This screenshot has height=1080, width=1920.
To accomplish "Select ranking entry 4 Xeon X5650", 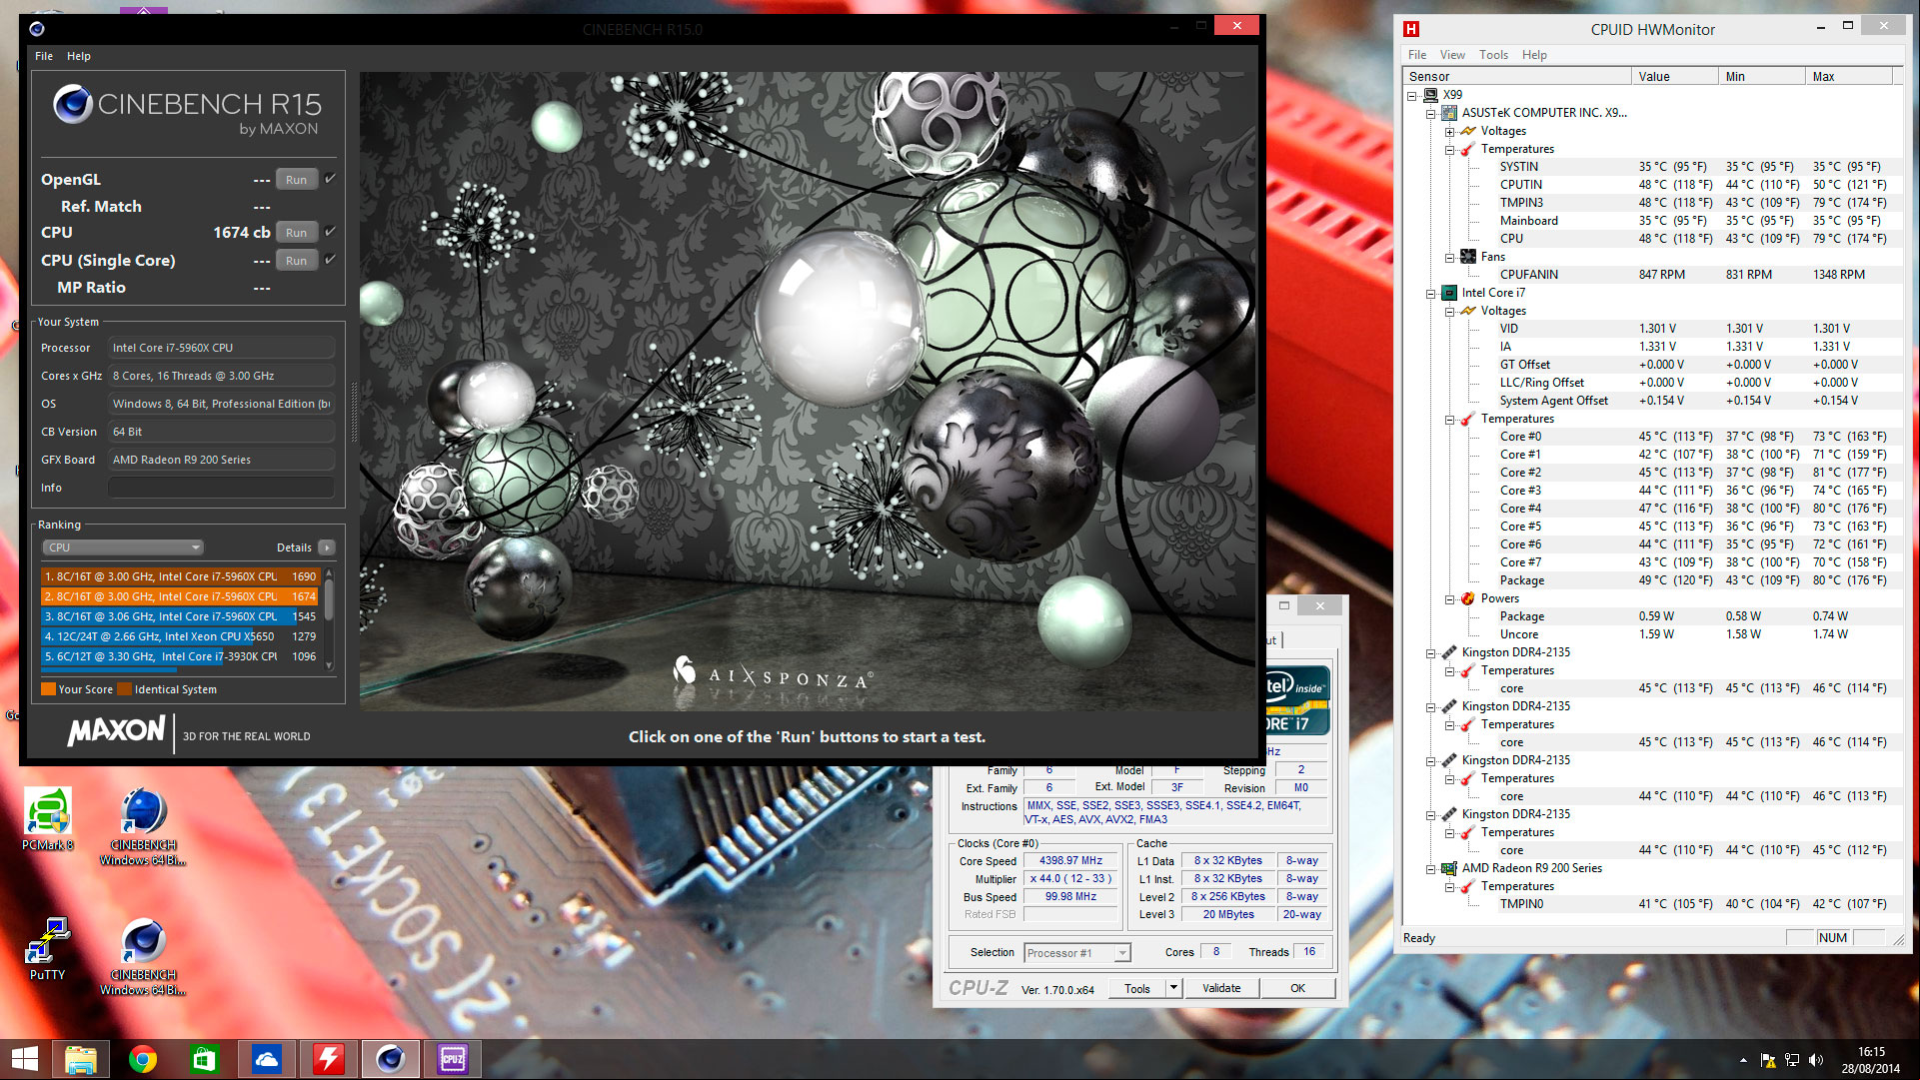I will tap(180, 636).
